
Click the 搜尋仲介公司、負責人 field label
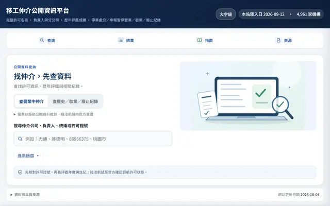point(51,126)
